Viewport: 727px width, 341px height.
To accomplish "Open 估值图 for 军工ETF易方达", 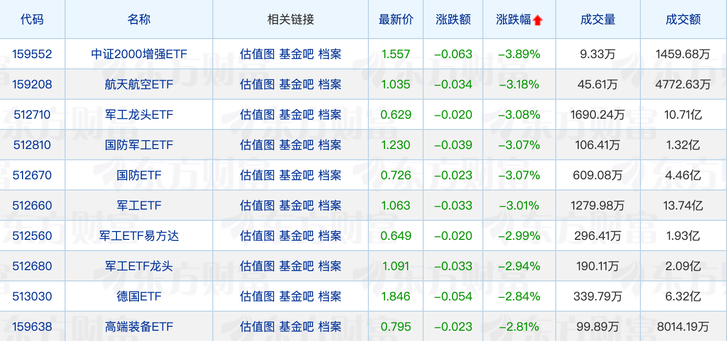I will pos(257,235).
